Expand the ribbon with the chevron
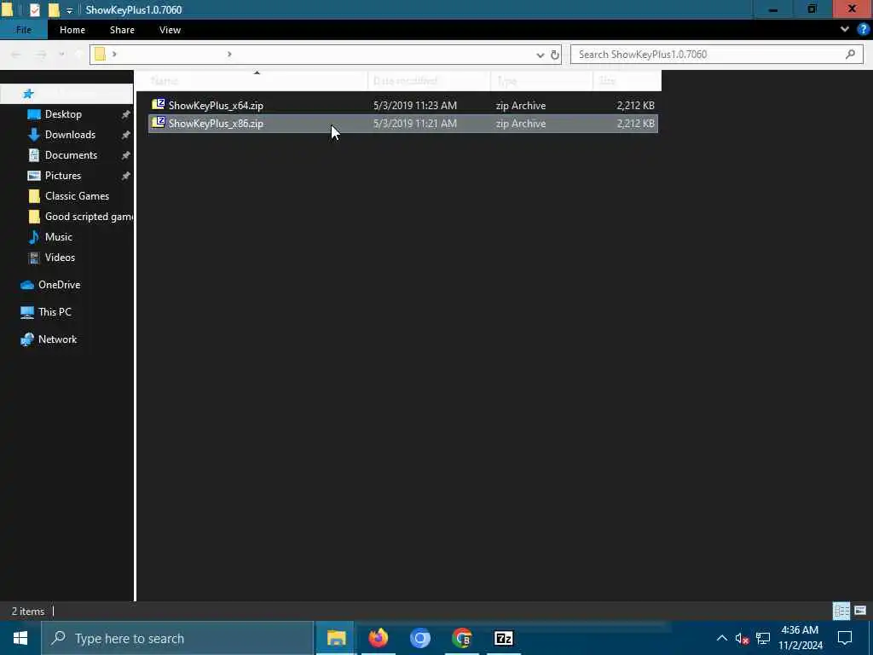Image resolution: width=873 pixels, height=655 pixels. point(845,30)
